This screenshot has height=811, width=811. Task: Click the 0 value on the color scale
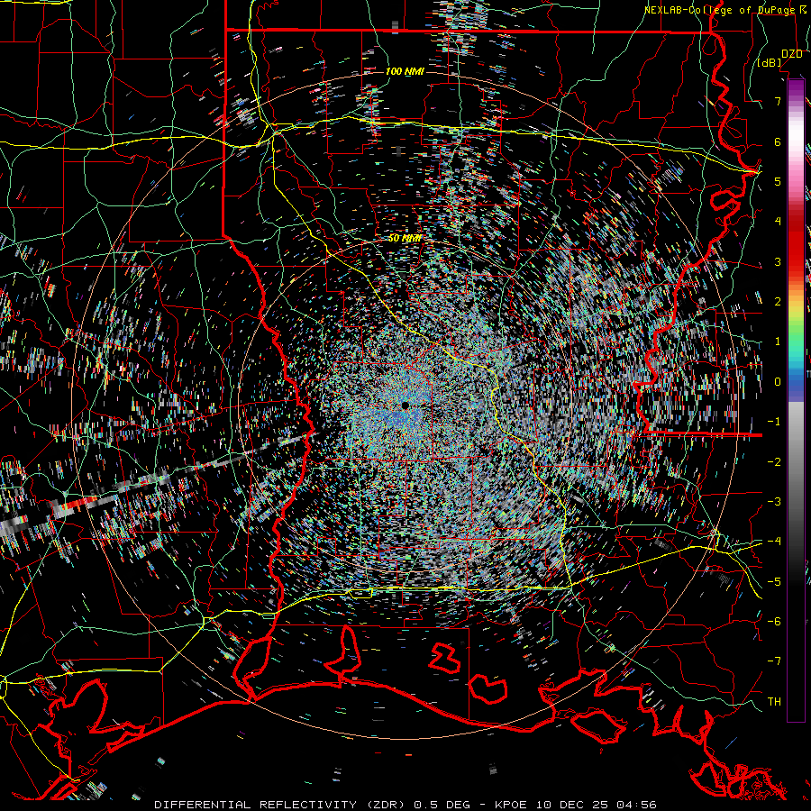[x=778, y=382]
